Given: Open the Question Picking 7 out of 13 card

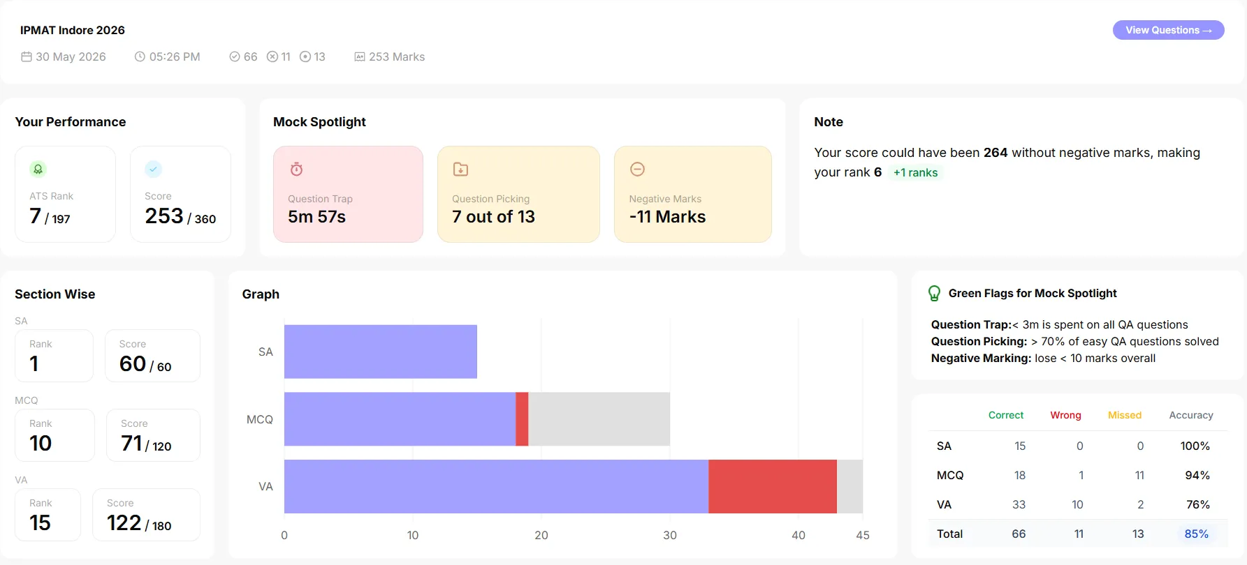Looking at the screenshot, I should click(x=518, y=194).
